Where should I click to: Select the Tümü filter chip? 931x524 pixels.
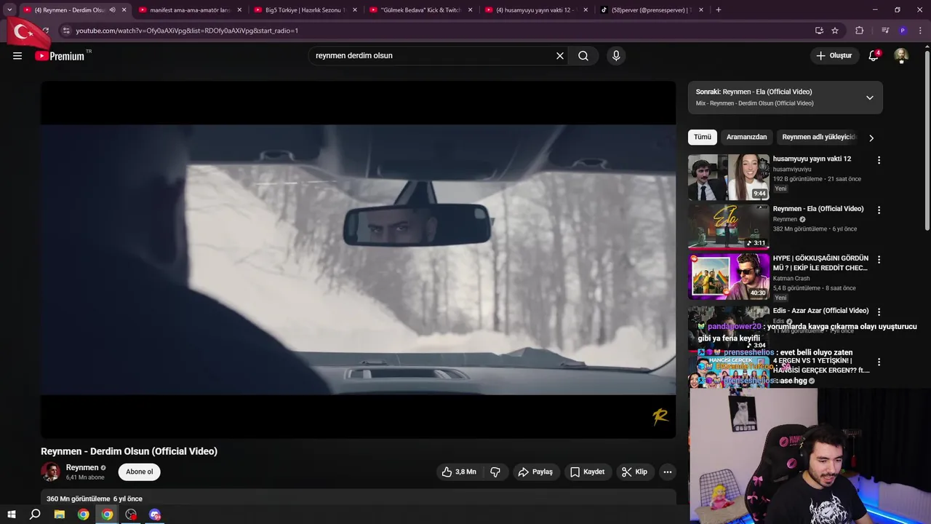[x=702, y=137]
